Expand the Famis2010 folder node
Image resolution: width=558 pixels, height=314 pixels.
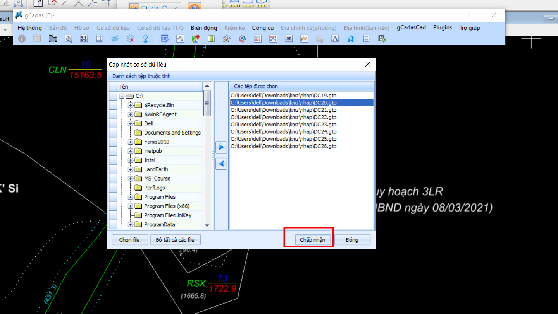[131, 142]
